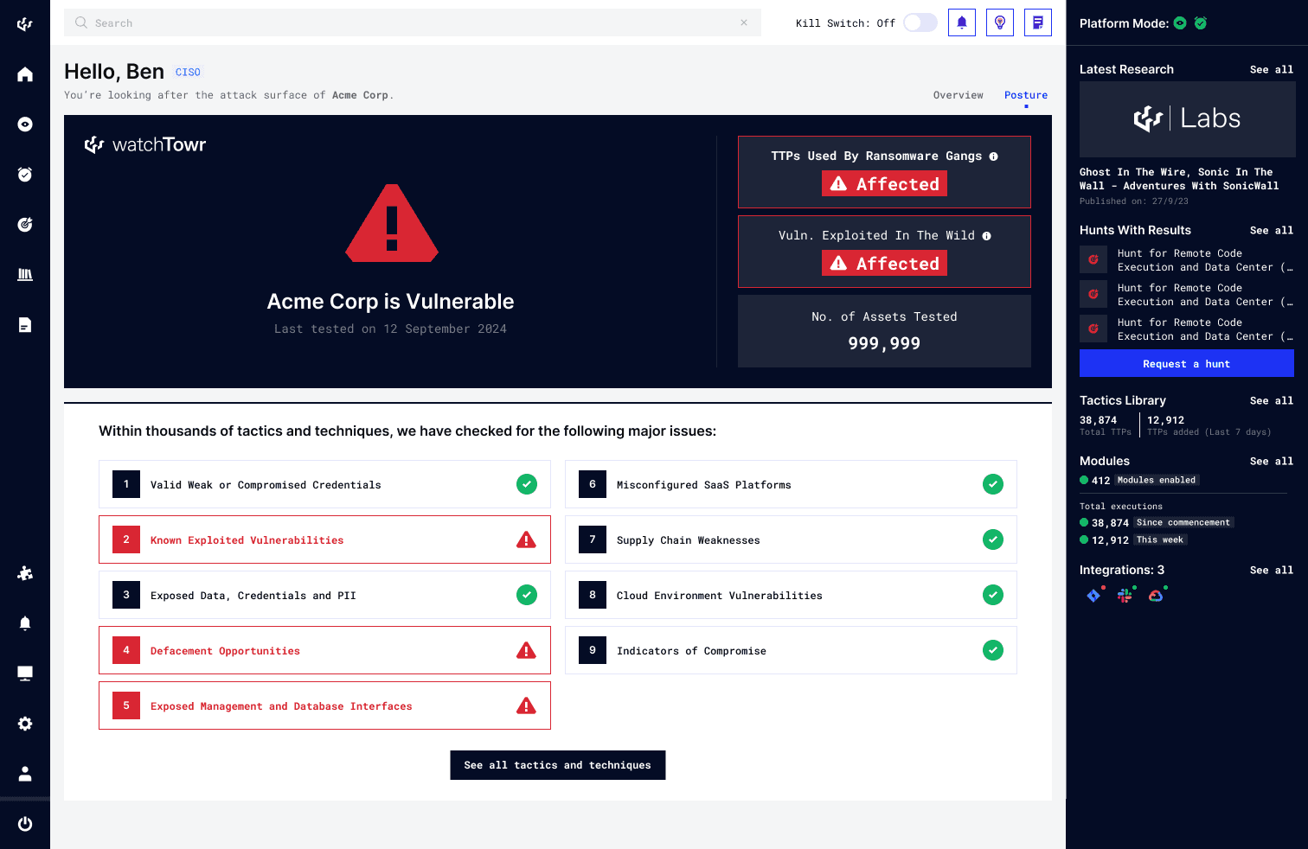Open Exposed Management and Database Interfaces
Viewport: 1308px width, 849px height.
[324, 705]
